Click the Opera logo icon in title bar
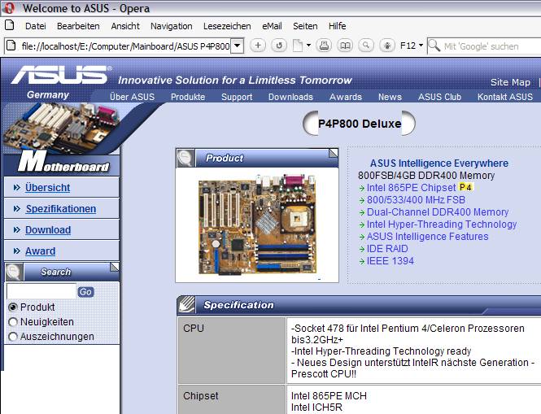The image size is (541, 414). coord(9,7)
